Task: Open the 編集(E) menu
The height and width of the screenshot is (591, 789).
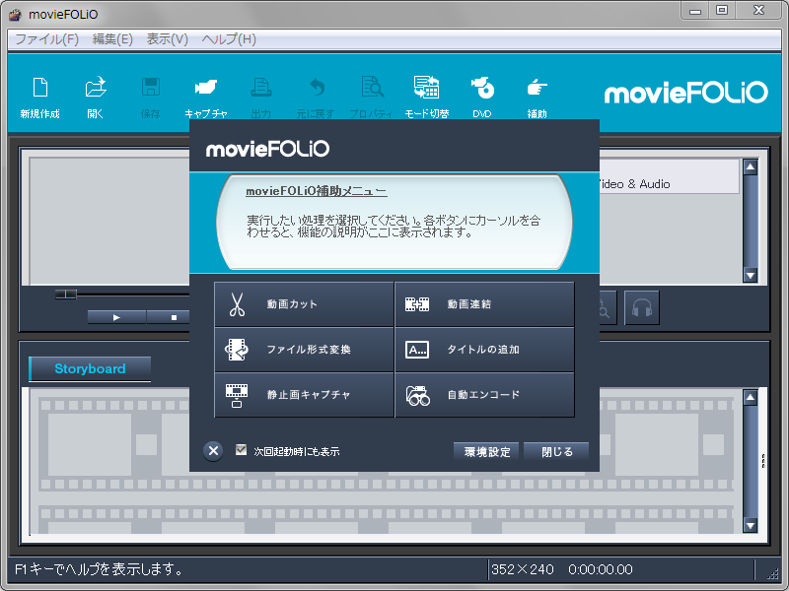Action: click(x=112, y=39)
